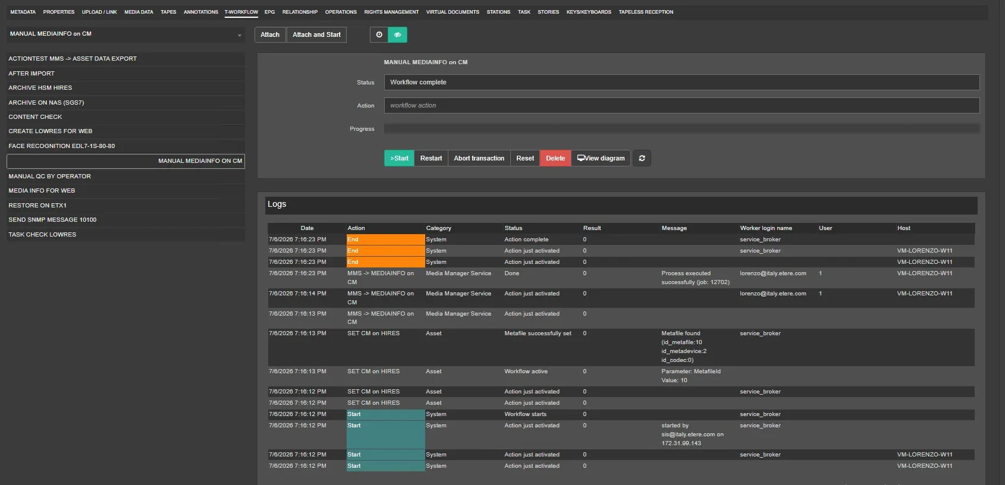Toggle the green eye-slash visibility button
The height and width of the screenshot is (485, 1005).
tap(398, 34)
